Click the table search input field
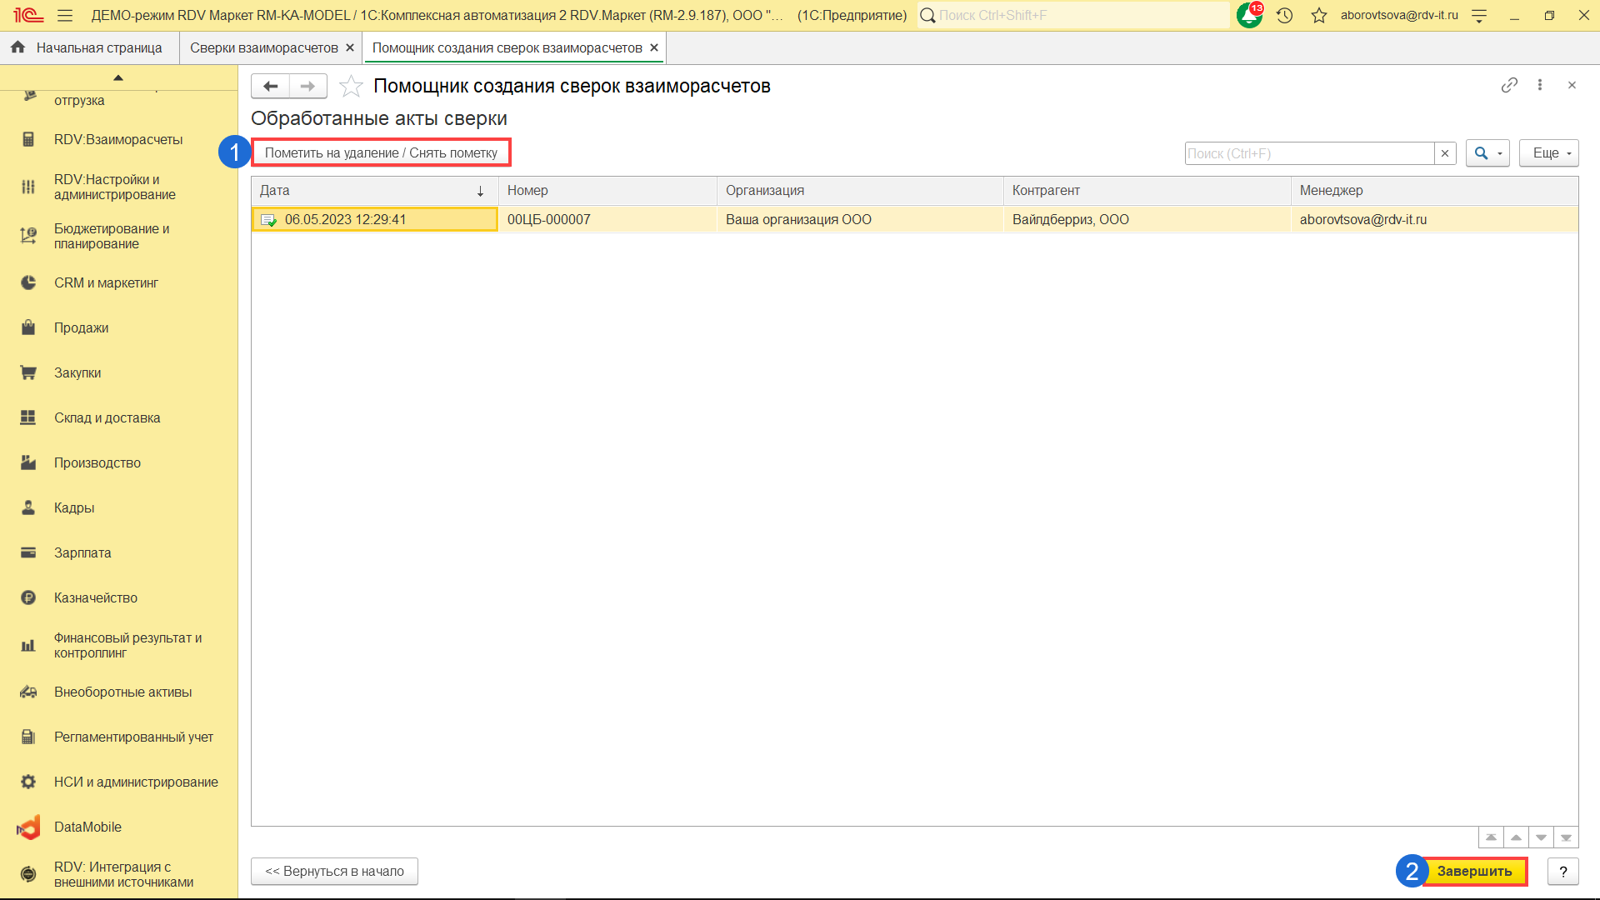1600x900 pixels. point(1308,153)
